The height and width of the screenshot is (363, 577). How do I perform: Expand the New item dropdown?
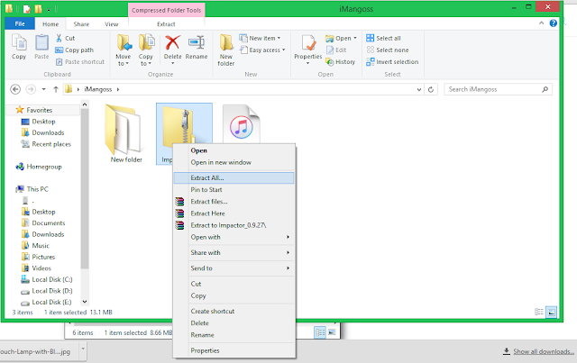279,38
